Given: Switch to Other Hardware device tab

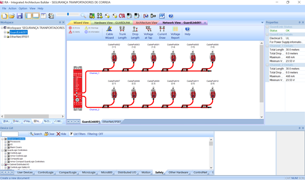Looking at the screenshot, I should click(178, 172).
